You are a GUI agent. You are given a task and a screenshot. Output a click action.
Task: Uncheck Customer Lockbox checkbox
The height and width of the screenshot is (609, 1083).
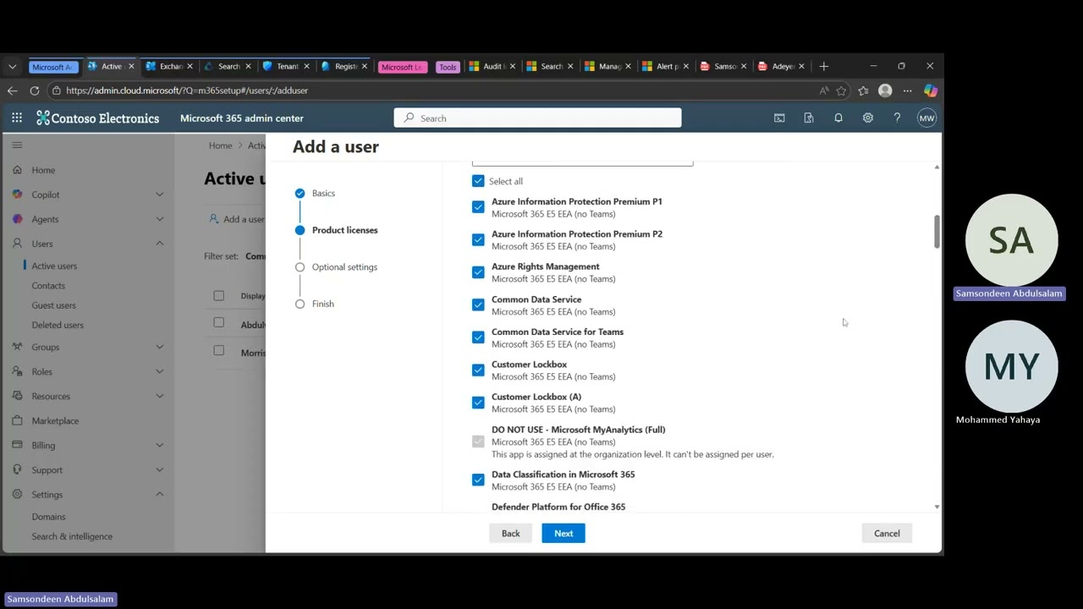coord(478,370)
